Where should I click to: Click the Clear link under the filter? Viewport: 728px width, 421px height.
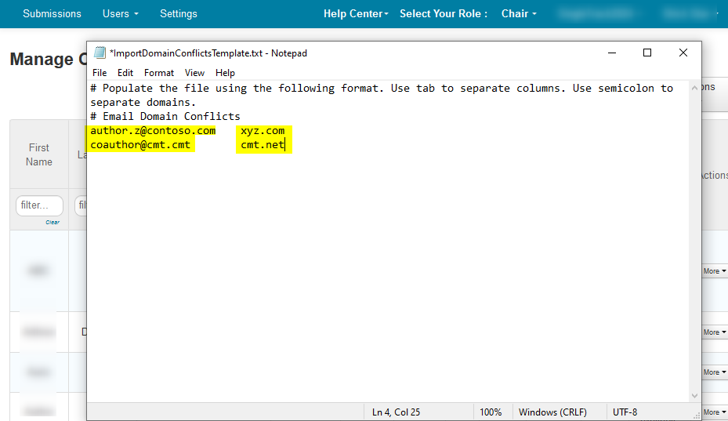[53, 222]
